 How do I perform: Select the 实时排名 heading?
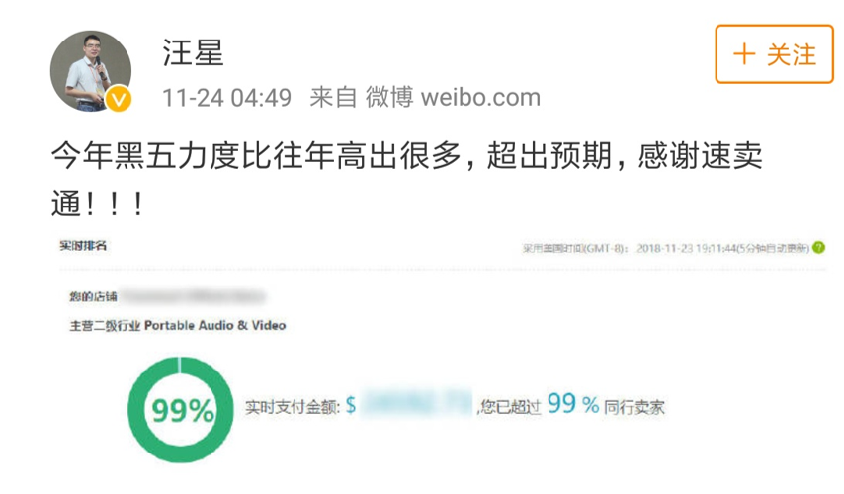tap(83, 246)
